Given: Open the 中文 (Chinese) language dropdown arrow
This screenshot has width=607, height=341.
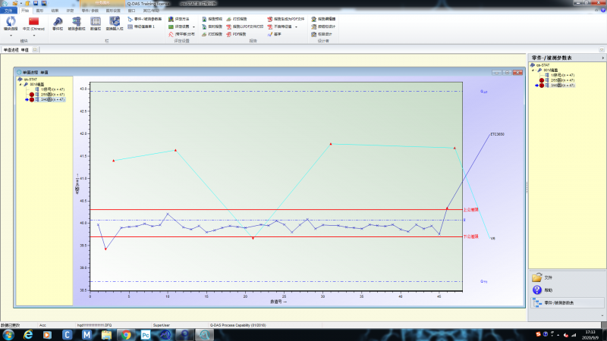Looking at the screenshot, I should click(x=33, y=36).
